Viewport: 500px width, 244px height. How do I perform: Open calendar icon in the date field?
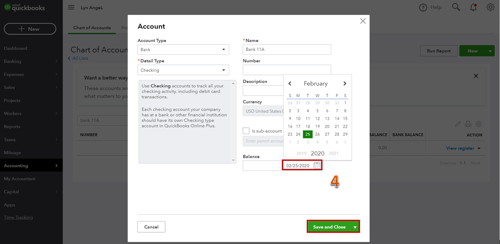pyautogui.click(x=317, y=165)
